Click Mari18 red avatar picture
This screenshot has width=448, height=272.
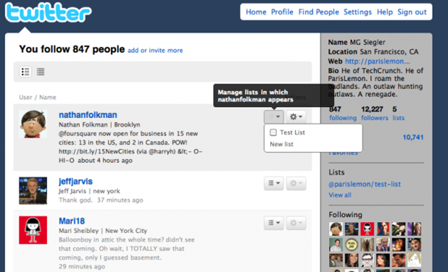click(x=33, y=230)
